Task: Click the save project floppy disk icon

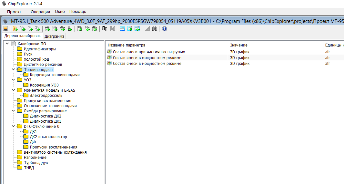Action: tap(5, 29)
